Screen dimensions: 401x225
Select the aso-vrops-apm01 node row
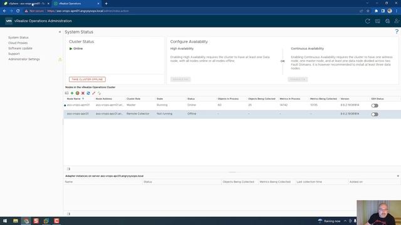point(232,105)
